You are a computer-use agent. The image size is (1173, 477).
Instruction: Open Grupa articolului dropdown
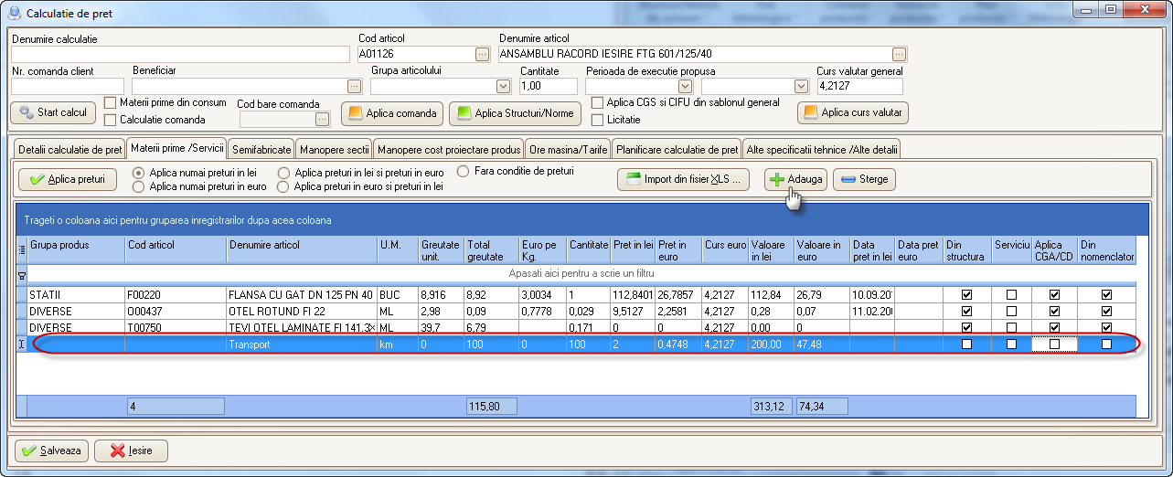coord(503,87)
